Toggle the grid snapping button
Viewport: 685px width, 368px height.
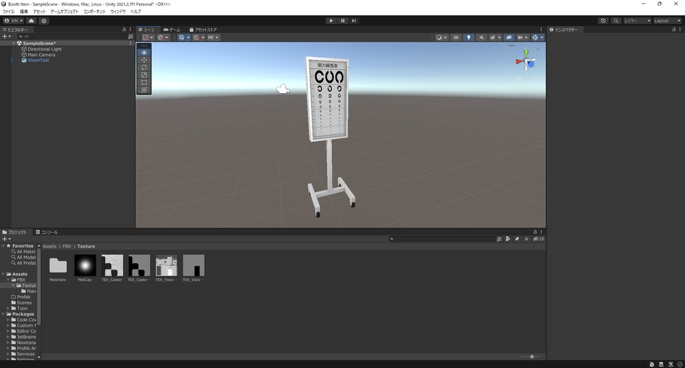pos(196,37)
